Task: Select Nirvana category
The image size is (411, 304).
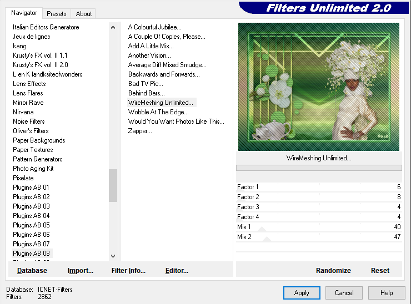Action: 23,112
